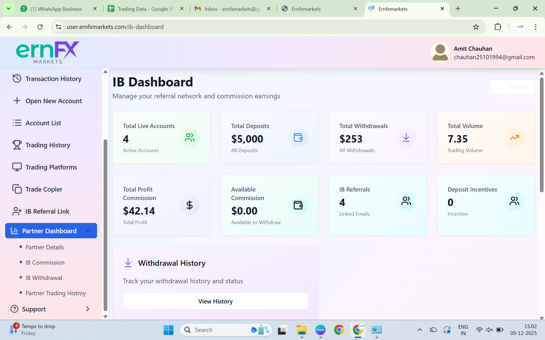Image resolution: width=545 pixels, height=340 pixels.
Task: Click the user profile avatar
Action: (x=440, y=52)
